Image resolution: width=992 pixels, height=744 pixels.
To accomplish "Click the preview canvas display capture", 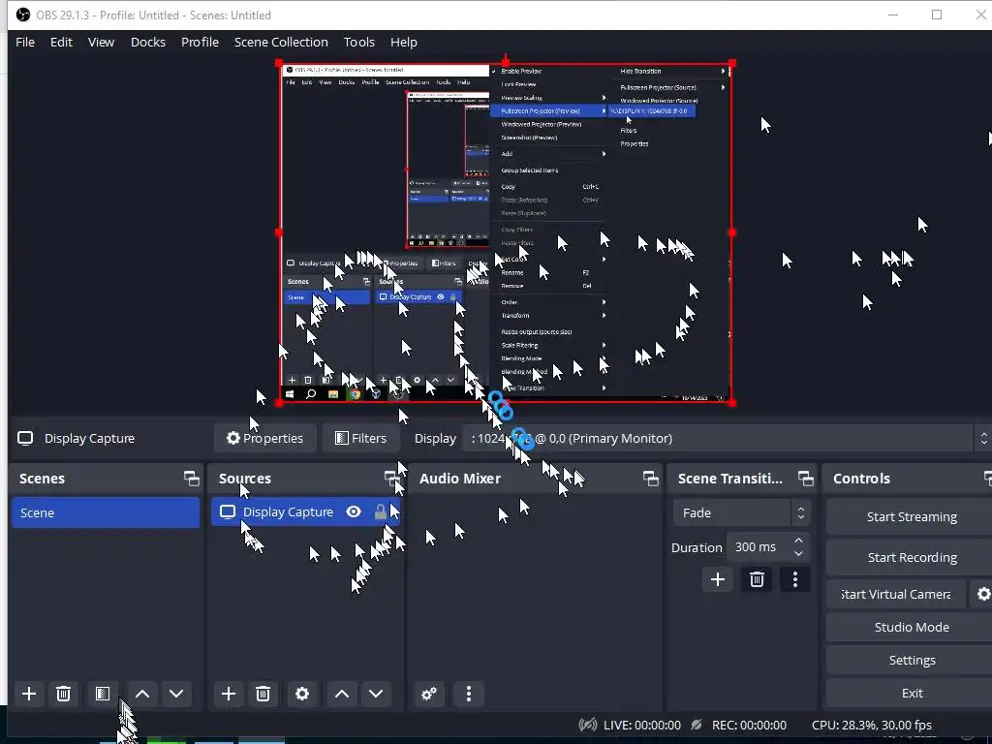I will click(506, 232).
